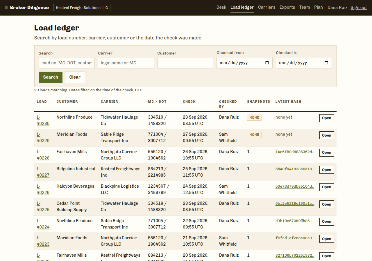Screen dimensions: 372x261
Task: Click the Clear button
Action: click(x=75, y=77)
